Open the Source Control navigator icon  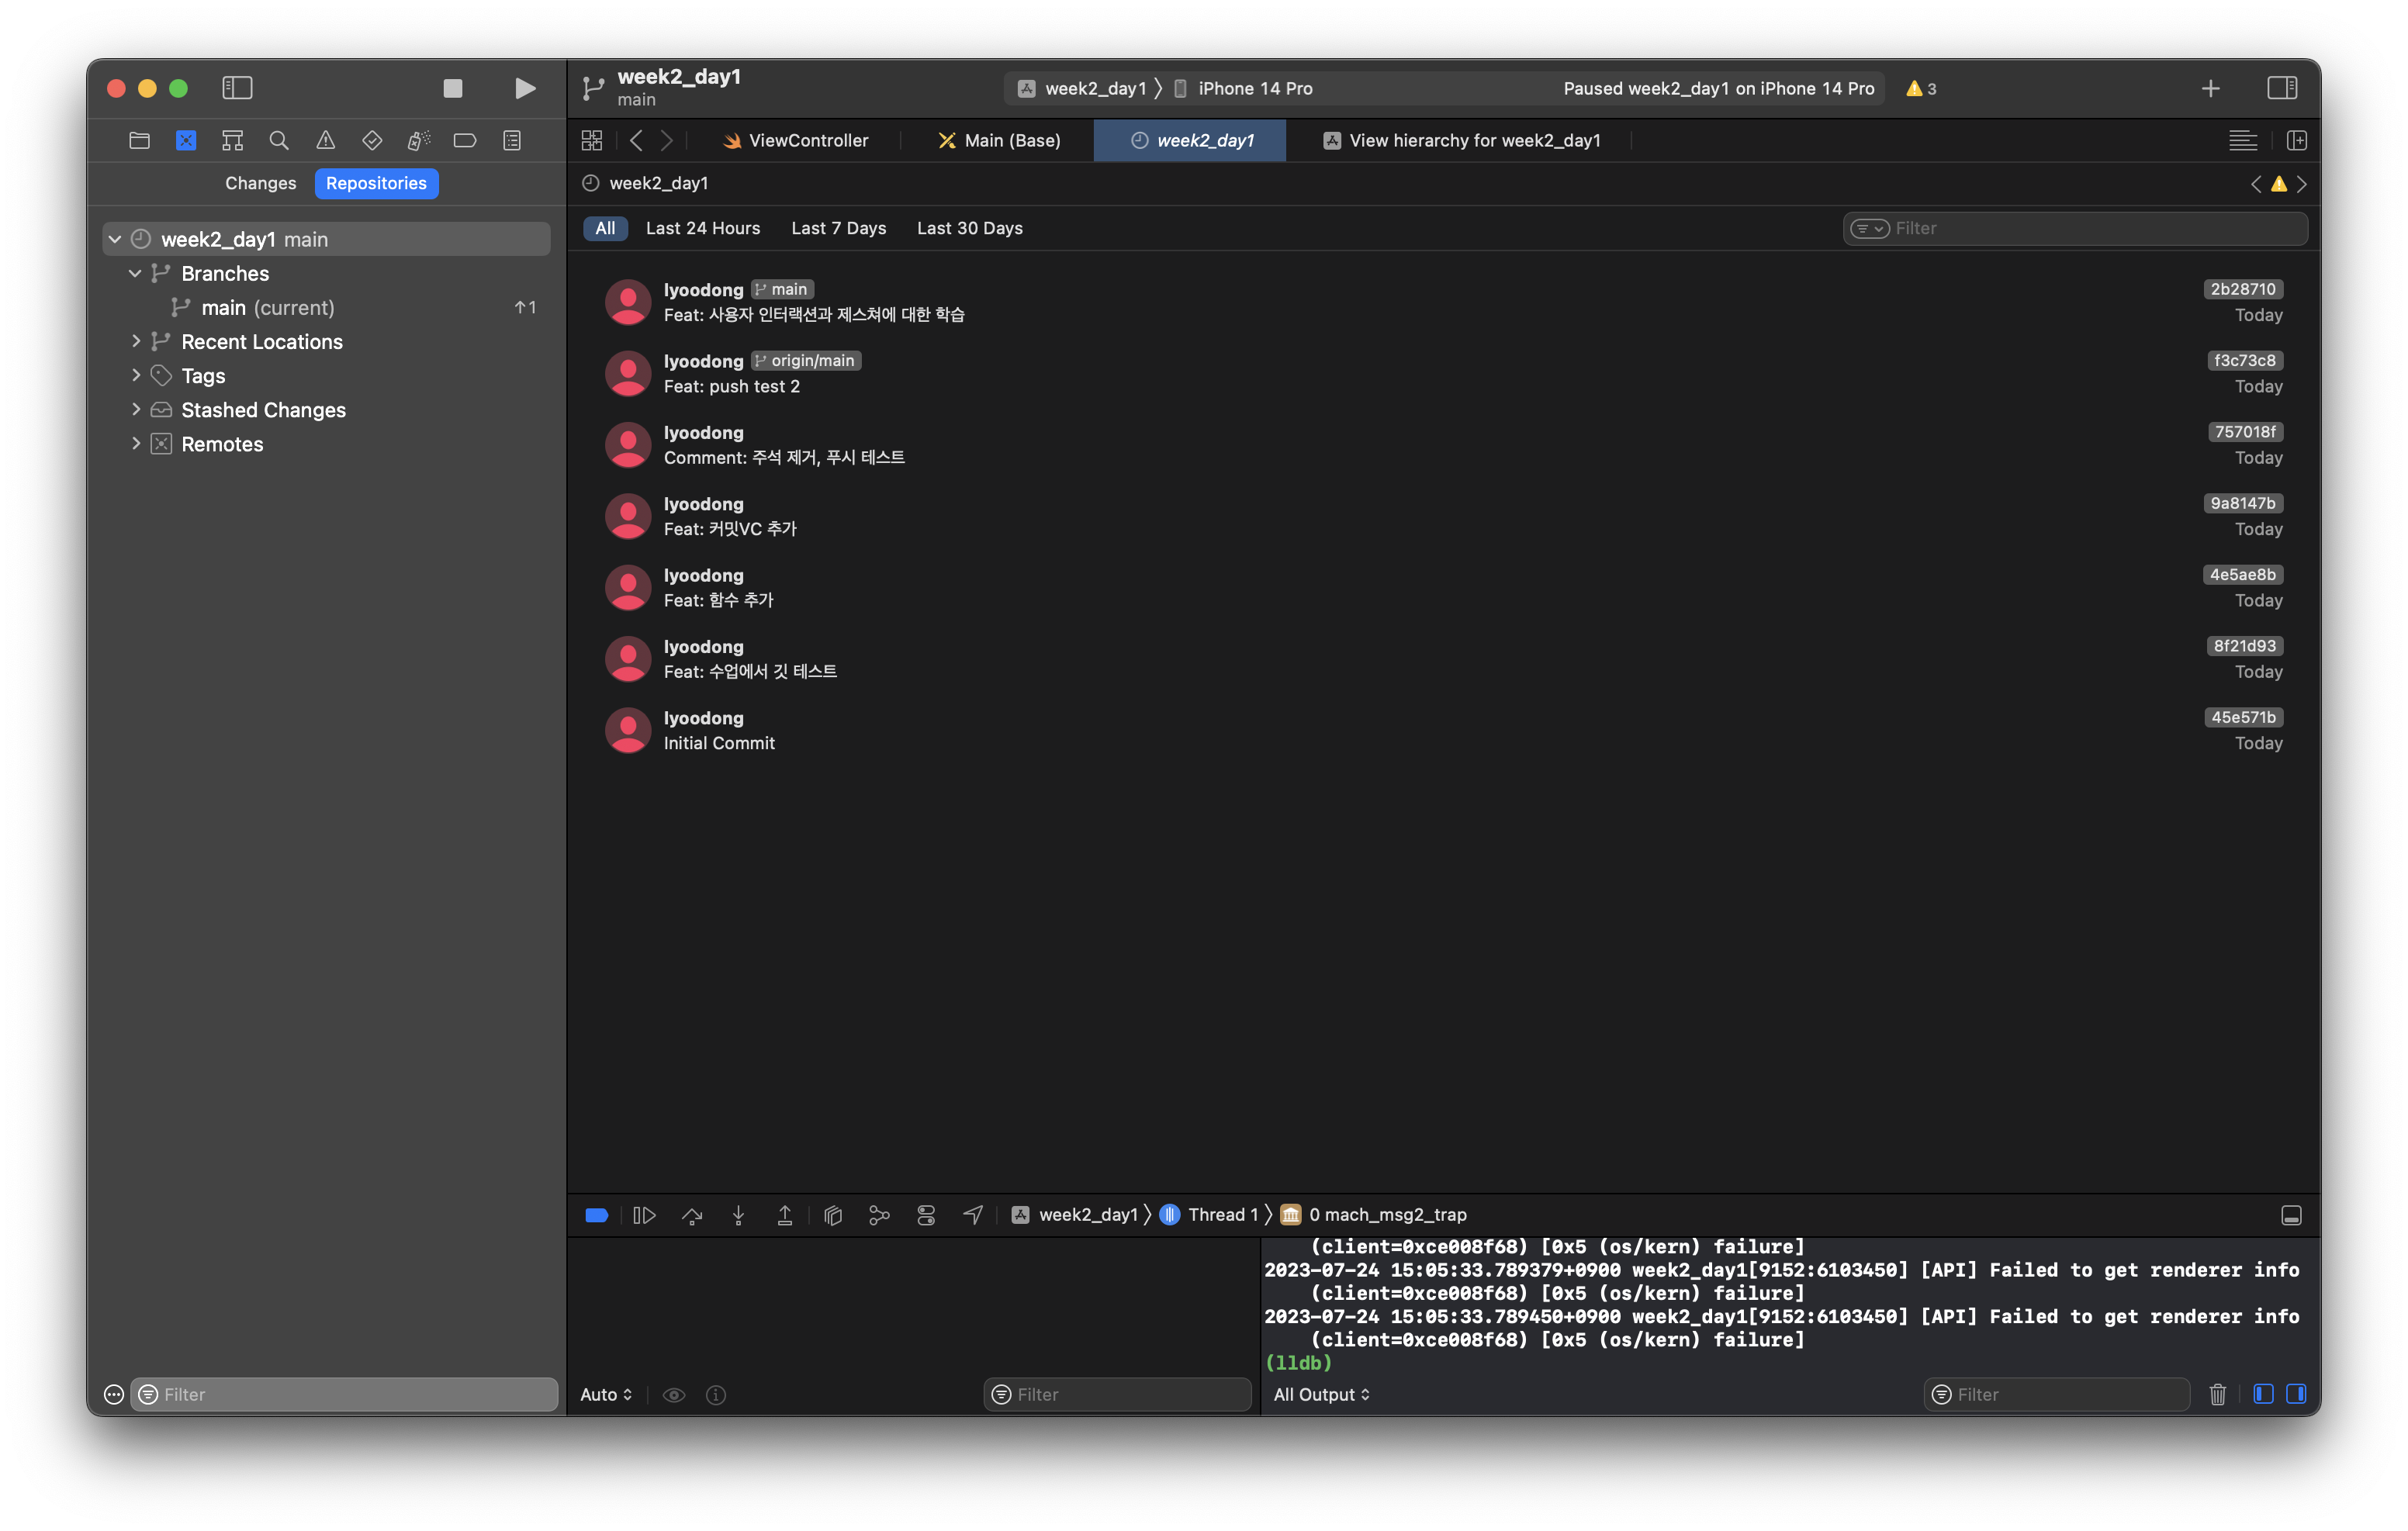tap(186, 141)
